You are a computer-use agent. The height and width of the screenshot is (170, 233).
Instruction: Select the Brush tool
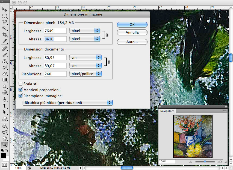[x=4, y=55]
